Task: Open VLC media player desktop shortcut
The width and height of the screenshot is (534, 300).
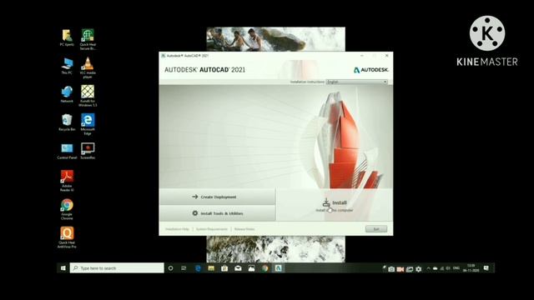Action: click(x=88, y=67)
